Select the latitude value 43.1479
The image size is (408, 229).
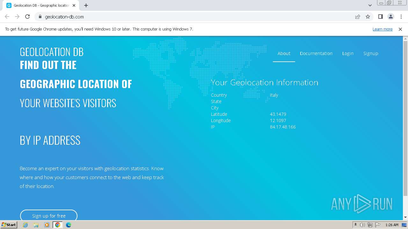[278, 114]
